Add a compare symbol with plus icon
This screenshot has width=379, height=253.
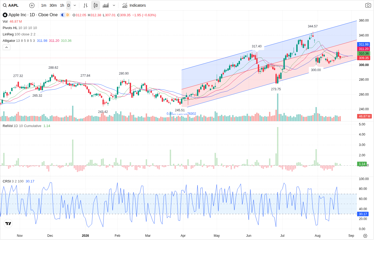coord(32,5)
